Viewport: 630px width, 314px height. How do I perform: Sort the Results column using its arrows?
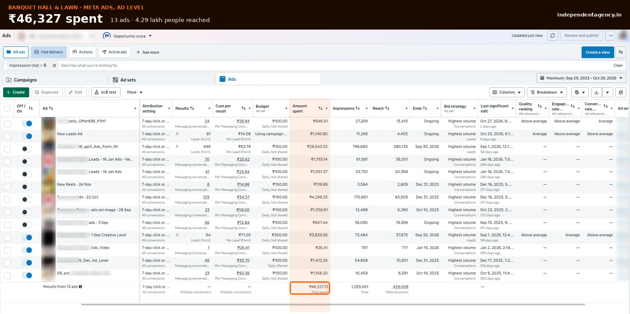point(192,108)
